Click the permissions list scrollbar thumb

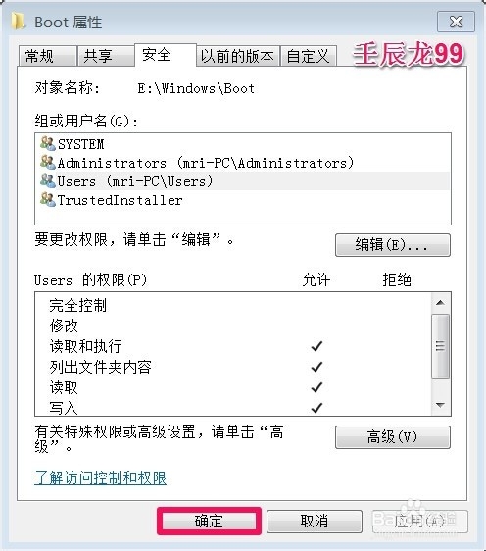[x=440, y=346]
